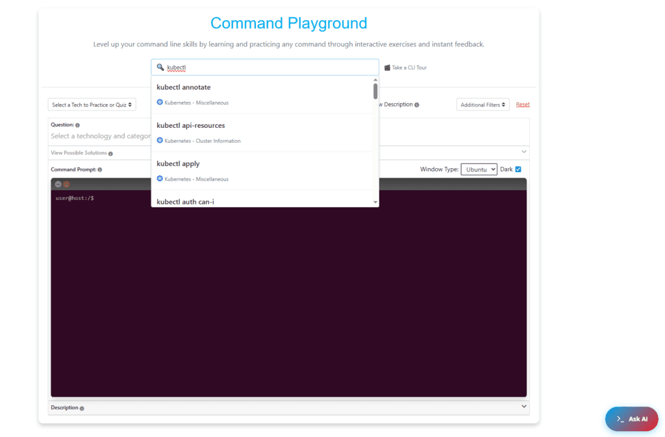Expand the Description panel chevron
The height and width of the screenshot is (437, 665).
[x=524, y=406]
